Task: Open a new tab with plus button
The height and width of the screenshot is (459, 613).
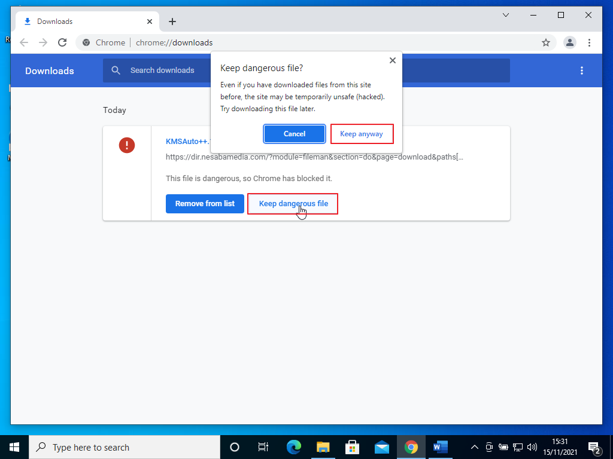Action: point(172,22)
